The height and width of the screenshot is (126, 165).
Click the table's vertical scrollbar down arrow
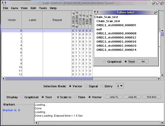[x=162, y=75]
